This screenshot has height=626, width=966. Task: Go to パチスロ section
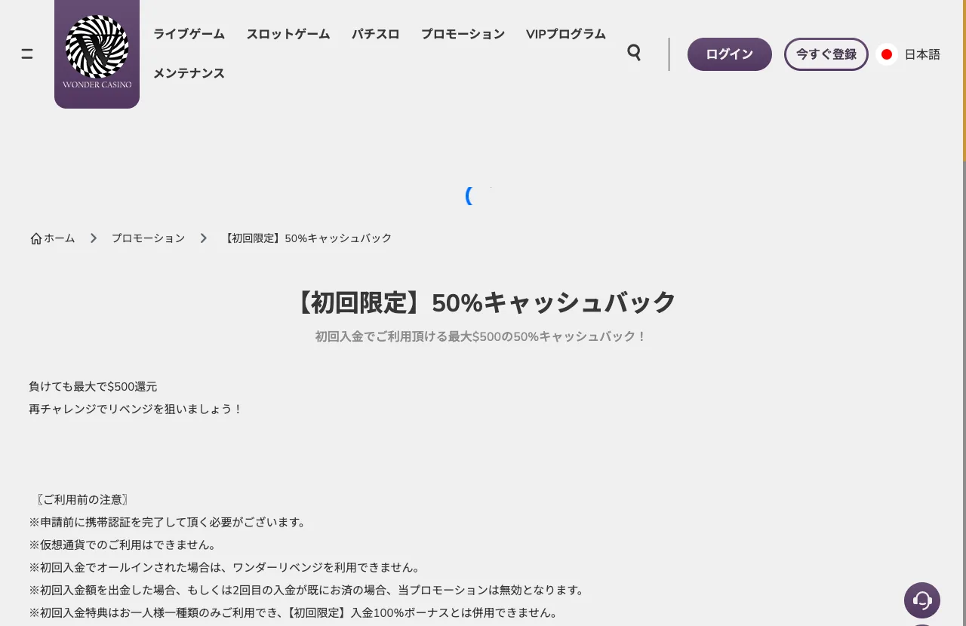[376, 34]
